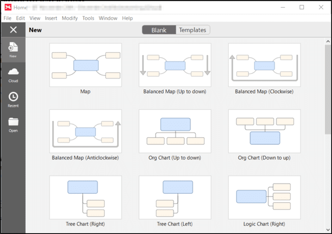Choose Balanced Map (Anticlockwise) thumbnail
This screenshot has width=332, height=234.
tap(86, 131)
